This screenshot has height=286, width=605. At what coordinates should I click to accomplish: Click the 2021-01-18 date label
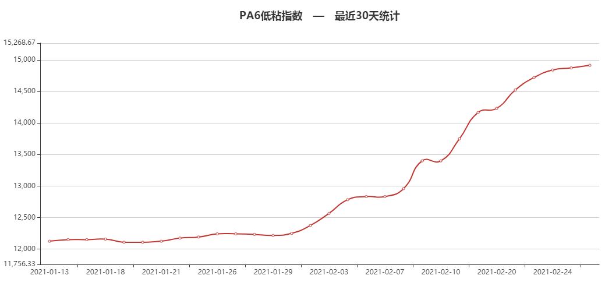[x=105, y=271]
